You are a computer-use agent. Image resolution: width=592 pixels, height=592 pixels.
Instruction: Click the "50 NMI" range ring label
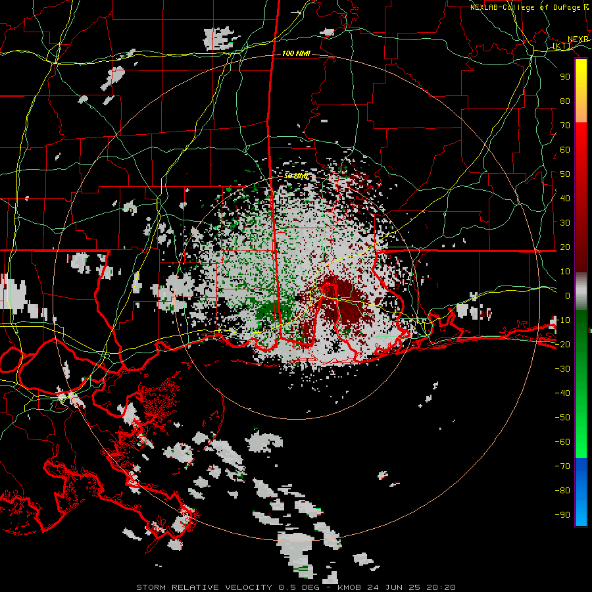point(296,176)
